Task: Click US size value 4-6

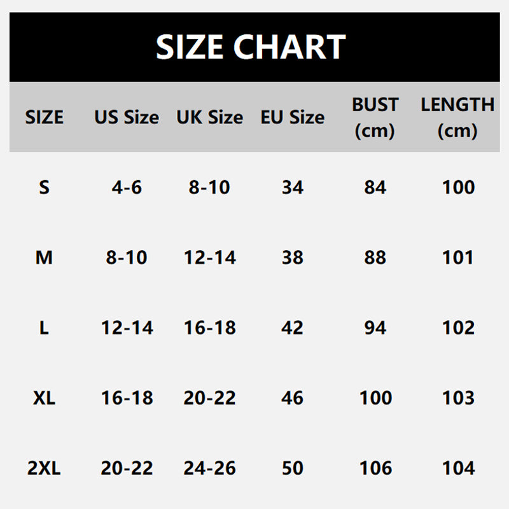Action: pos(127,188)
